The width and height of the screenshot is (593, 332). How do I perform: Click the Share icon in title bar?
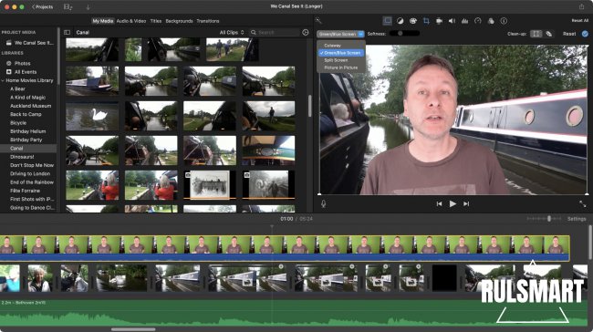coord(582,6)
